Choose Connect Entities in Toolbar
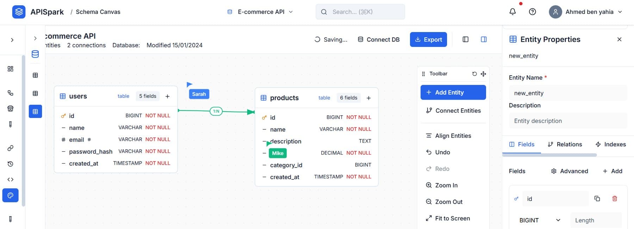This screenshot has height=229, width=634. tap(453, 110)
